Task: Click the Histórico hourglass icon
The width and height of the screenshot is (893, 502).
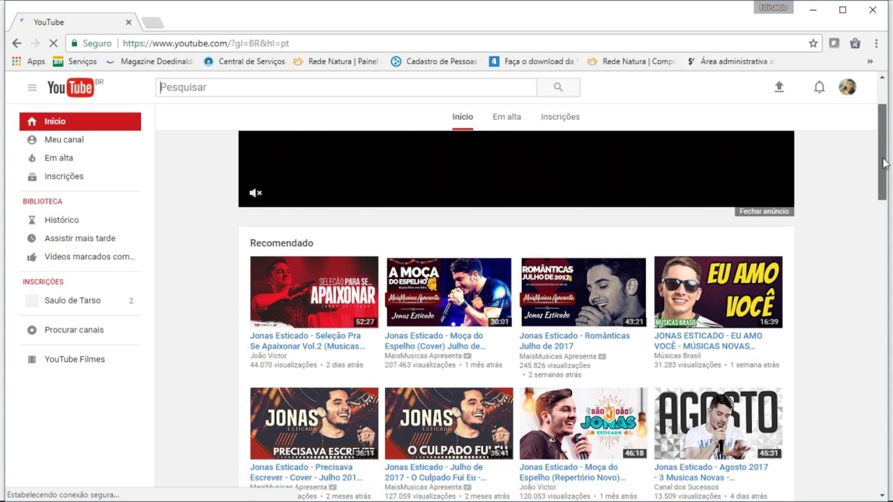Action: pyautogui.click(x=31, y=220)
